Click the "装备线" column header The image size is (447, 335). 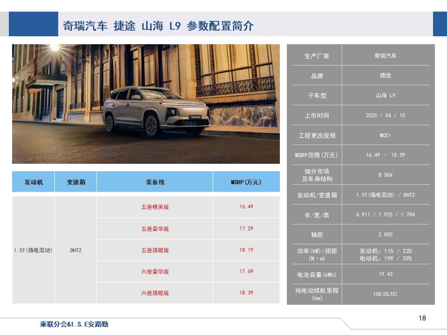coord(155,182)
